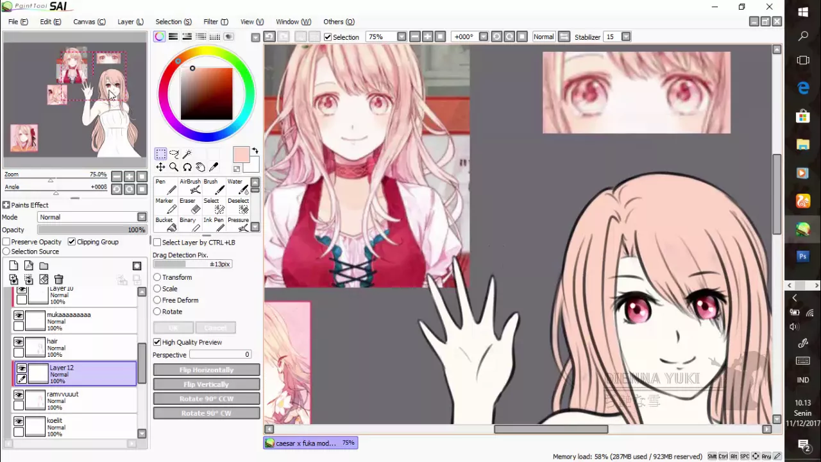This screenshot has height=462, width=821.
Task: Click the Flip Horizontally button
Action: [207, 370]
